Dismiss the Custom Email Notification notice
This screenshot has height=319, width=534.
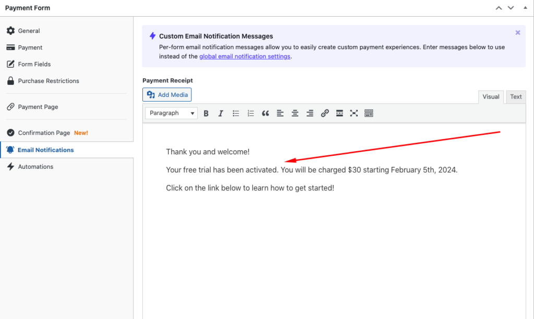point(518,32)
